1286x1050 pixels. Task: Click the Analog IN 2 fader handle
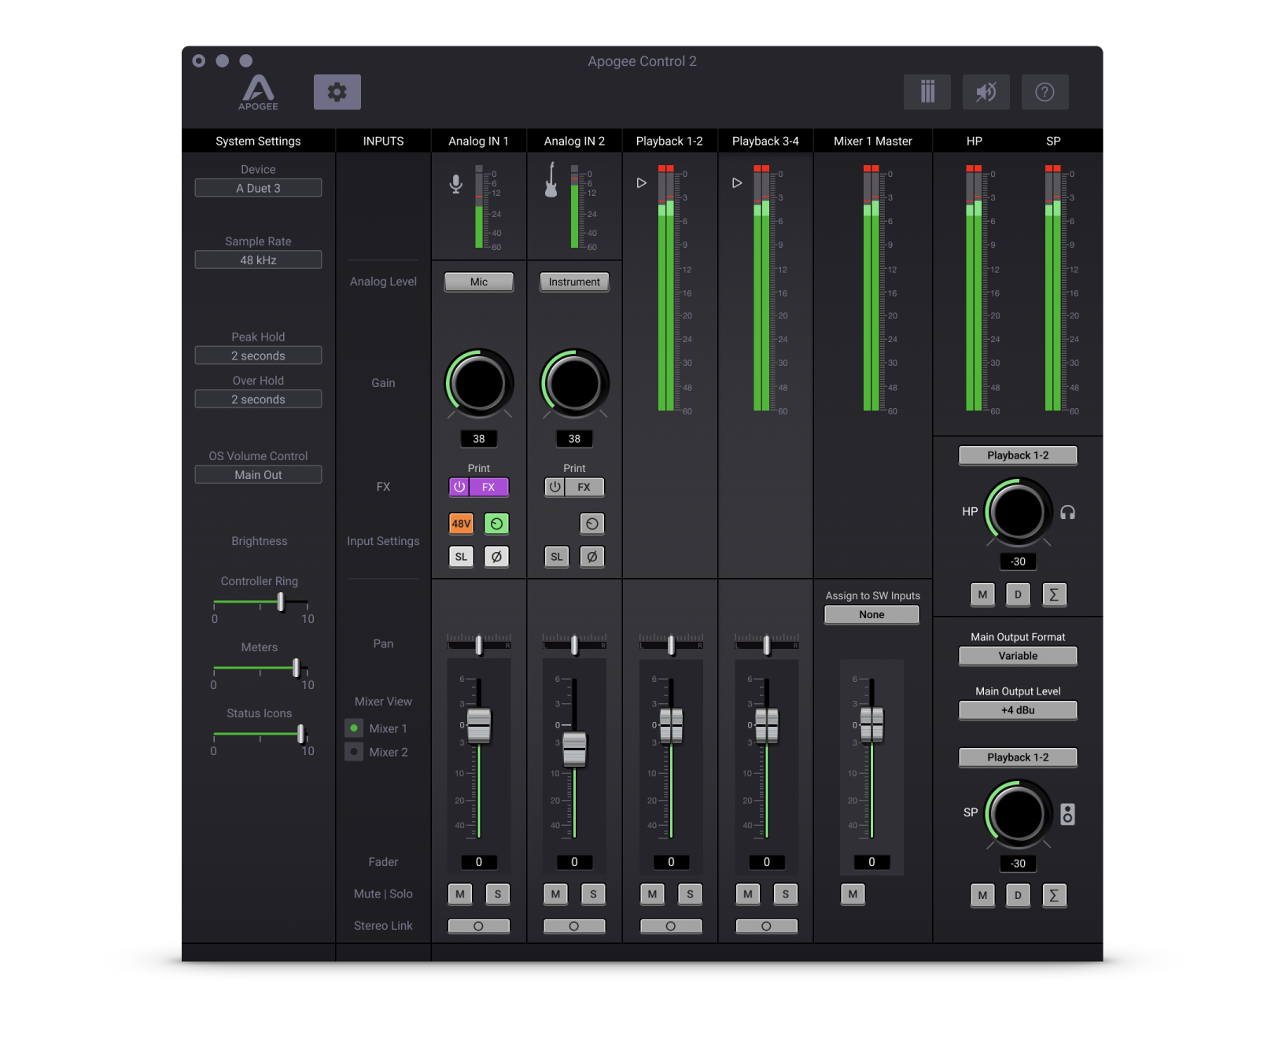pos(574,748)
